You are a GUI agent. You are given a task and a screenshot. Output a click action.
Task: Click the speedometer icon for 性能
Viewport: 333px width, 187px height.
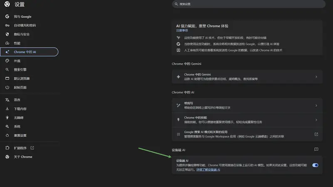pyautogui.click(x=7, y=43)
